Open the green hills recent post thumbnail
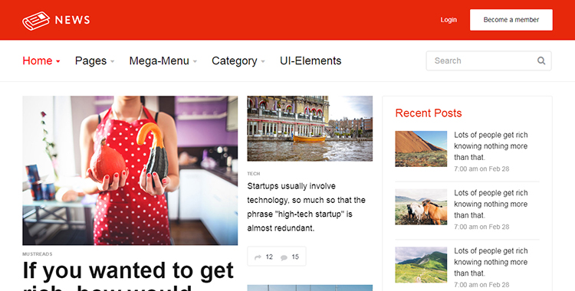The height and width of the screenshot is (291, 575). [421, 265]
